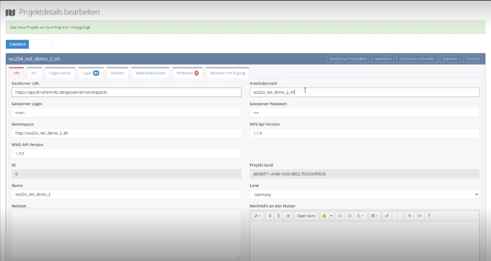Open the Land dropdown showing Germany
The height and width of the screenshot is (261, 491).
364,194
